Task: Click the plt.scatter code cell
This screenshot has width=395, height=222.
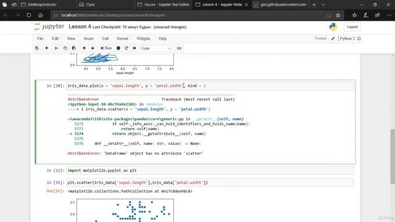Action: (210, 183)
